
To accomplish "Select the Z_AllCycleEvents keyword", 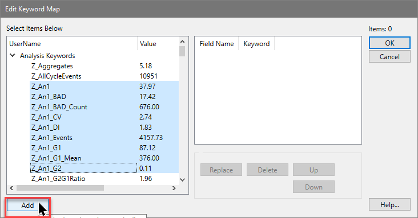I will 57,76.
